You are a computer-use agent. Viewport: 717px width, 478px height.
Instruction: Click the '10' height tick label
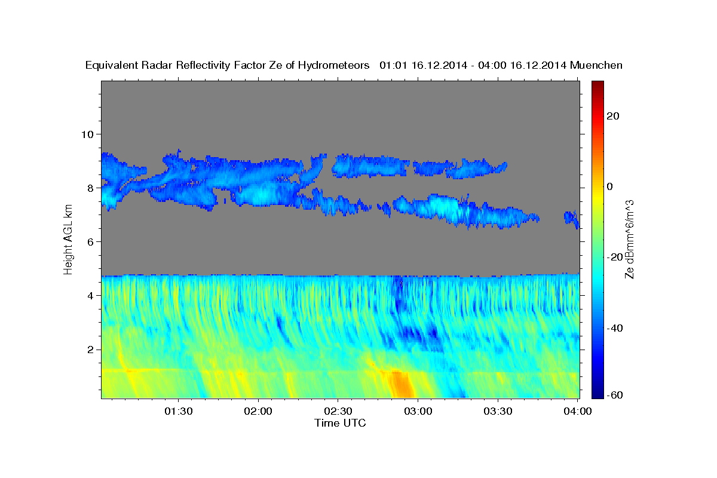coord(88,134)
